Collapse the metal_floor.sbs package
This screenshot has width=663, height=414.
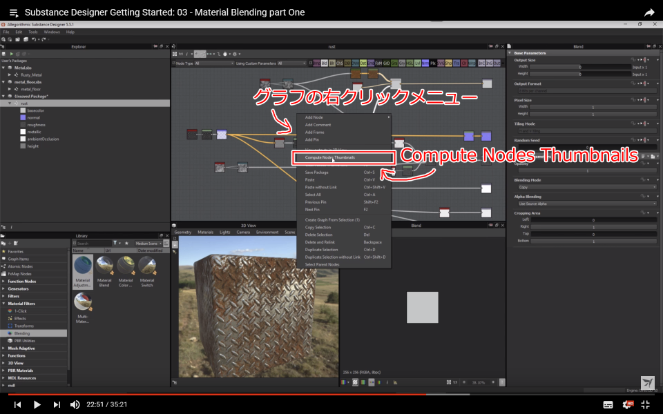[x=4, y=82]
